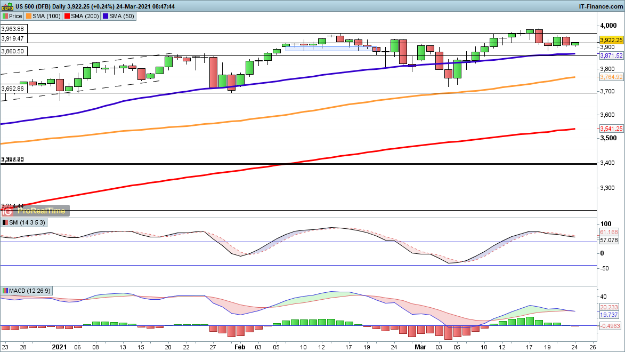Click the SMI indicator color icon
Viewport: 625px width, 352px height.
[5, 222]
